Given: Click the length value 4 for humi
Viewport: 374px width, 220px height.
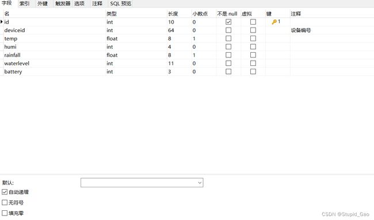Looking at the screenshot, I should pyautogui.click(x=180, y=46).
